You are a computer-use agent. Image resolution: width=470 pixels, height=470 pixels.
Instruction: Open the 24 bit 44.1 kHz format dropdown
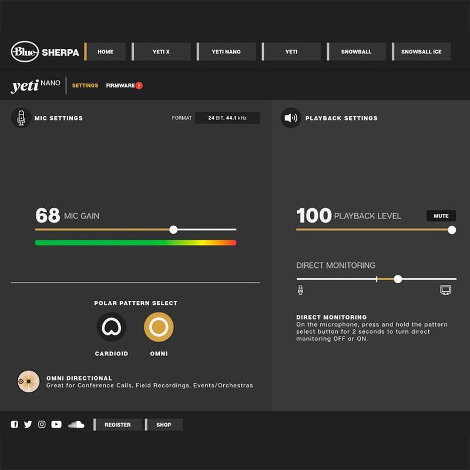[227, 118]
